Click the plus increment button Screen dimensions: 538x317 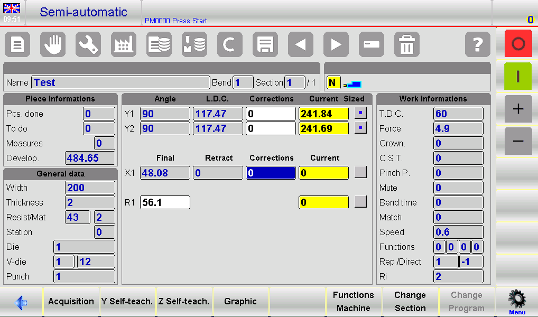[518, 109]
